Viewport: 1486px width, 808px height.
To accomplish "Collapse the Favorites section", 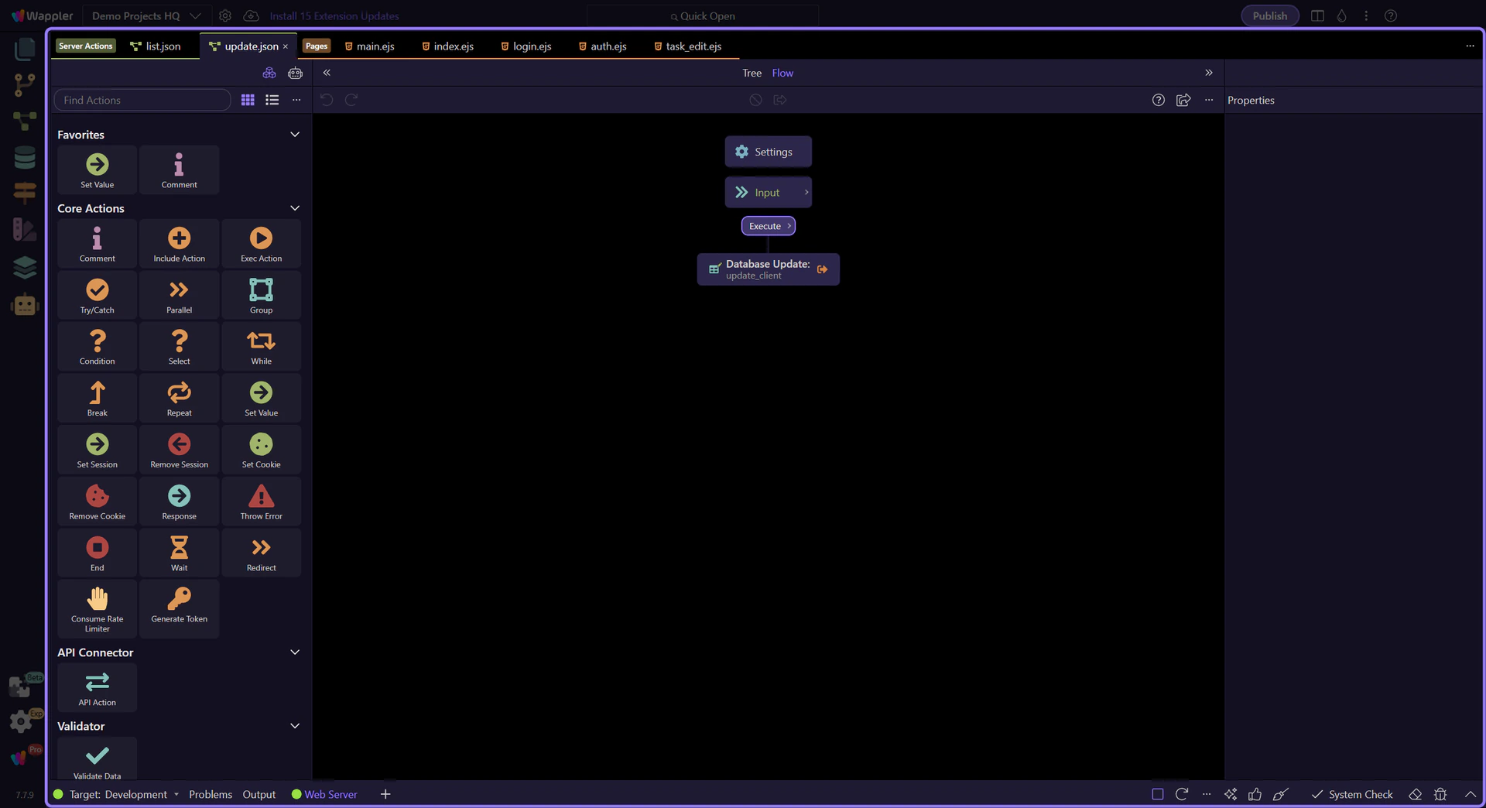I will [x=294, y=135].
